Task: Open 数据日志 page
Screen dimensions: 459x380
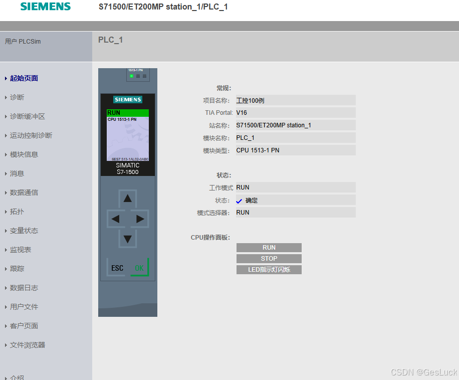Action: coord(24,288)
